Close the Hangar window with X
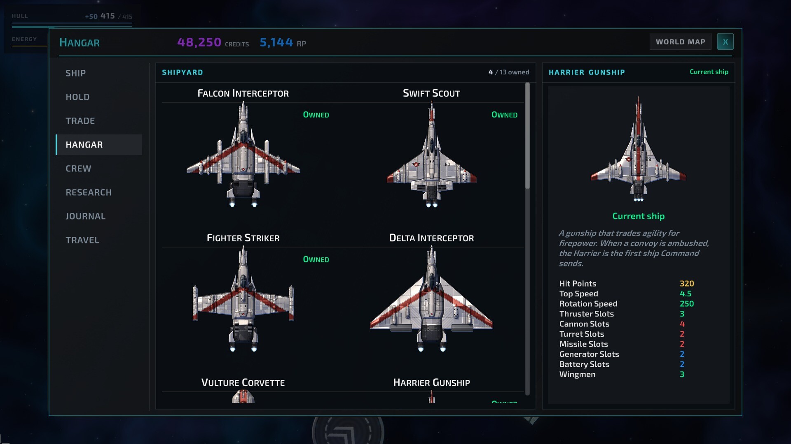 725,42
